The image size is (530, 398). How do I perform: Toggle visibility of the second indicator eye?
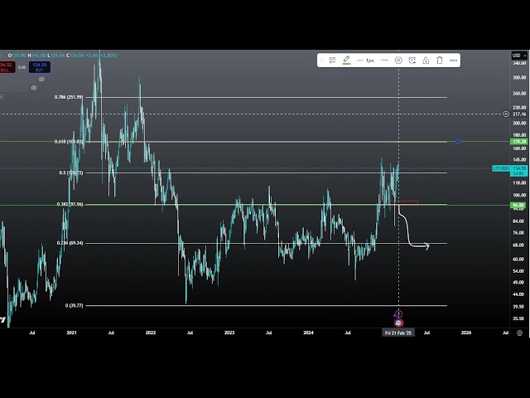(x=33, y=86)
